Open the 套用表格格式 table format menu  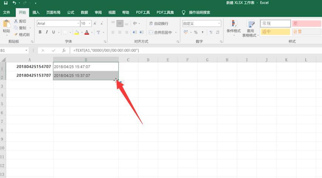coord(250,29)
